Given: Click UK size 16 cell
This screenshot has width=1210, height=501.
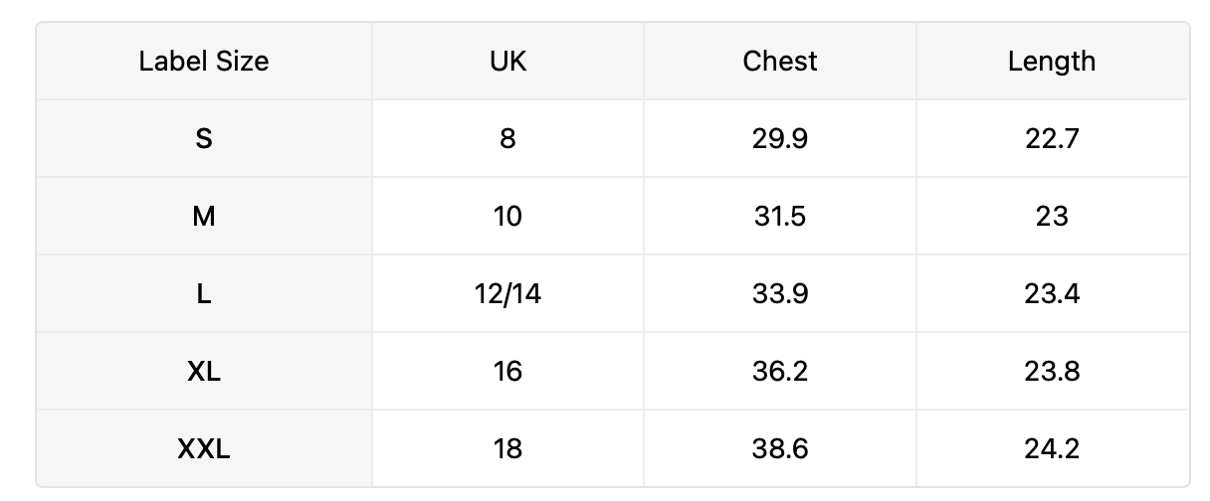Looking at the screenshot, I should [x=508, y=371].
